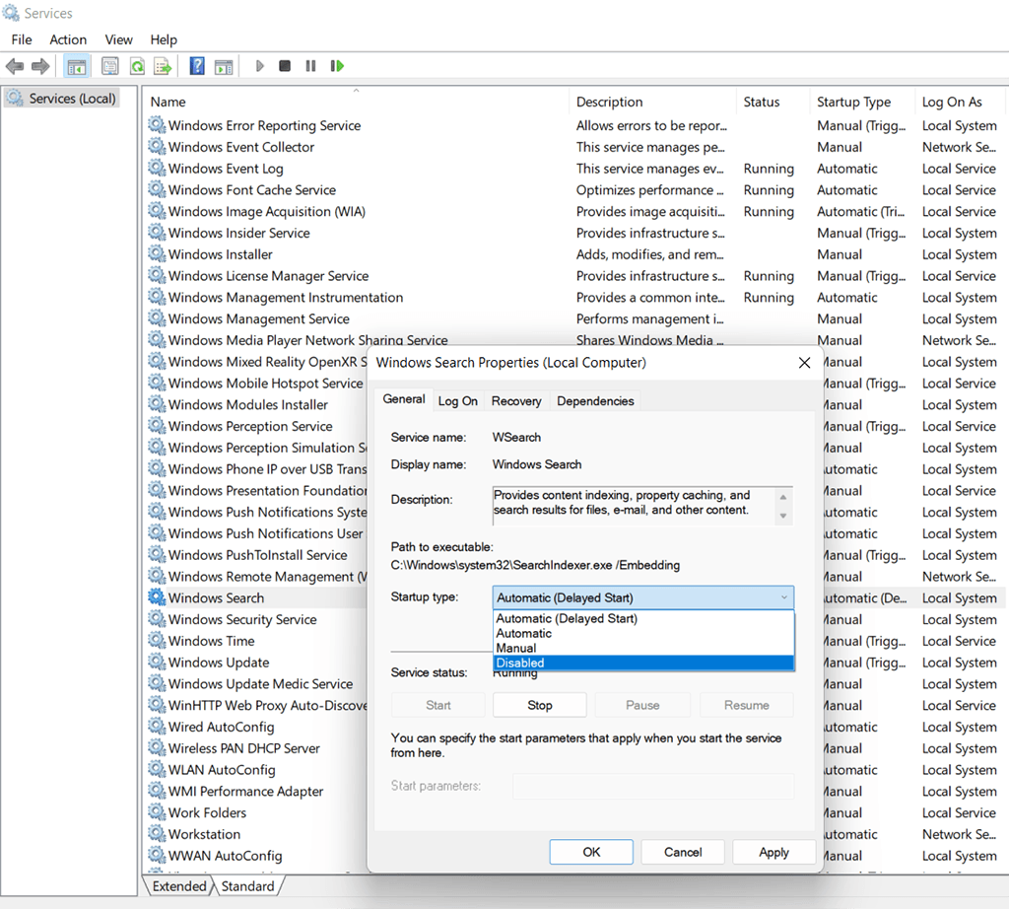Close the Windows Search Properties dialog

point(804,363)
